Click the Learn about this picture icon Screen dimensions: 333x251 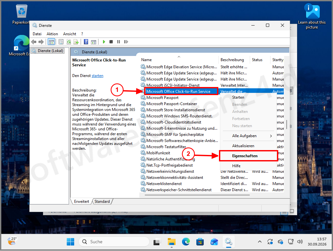312,16
